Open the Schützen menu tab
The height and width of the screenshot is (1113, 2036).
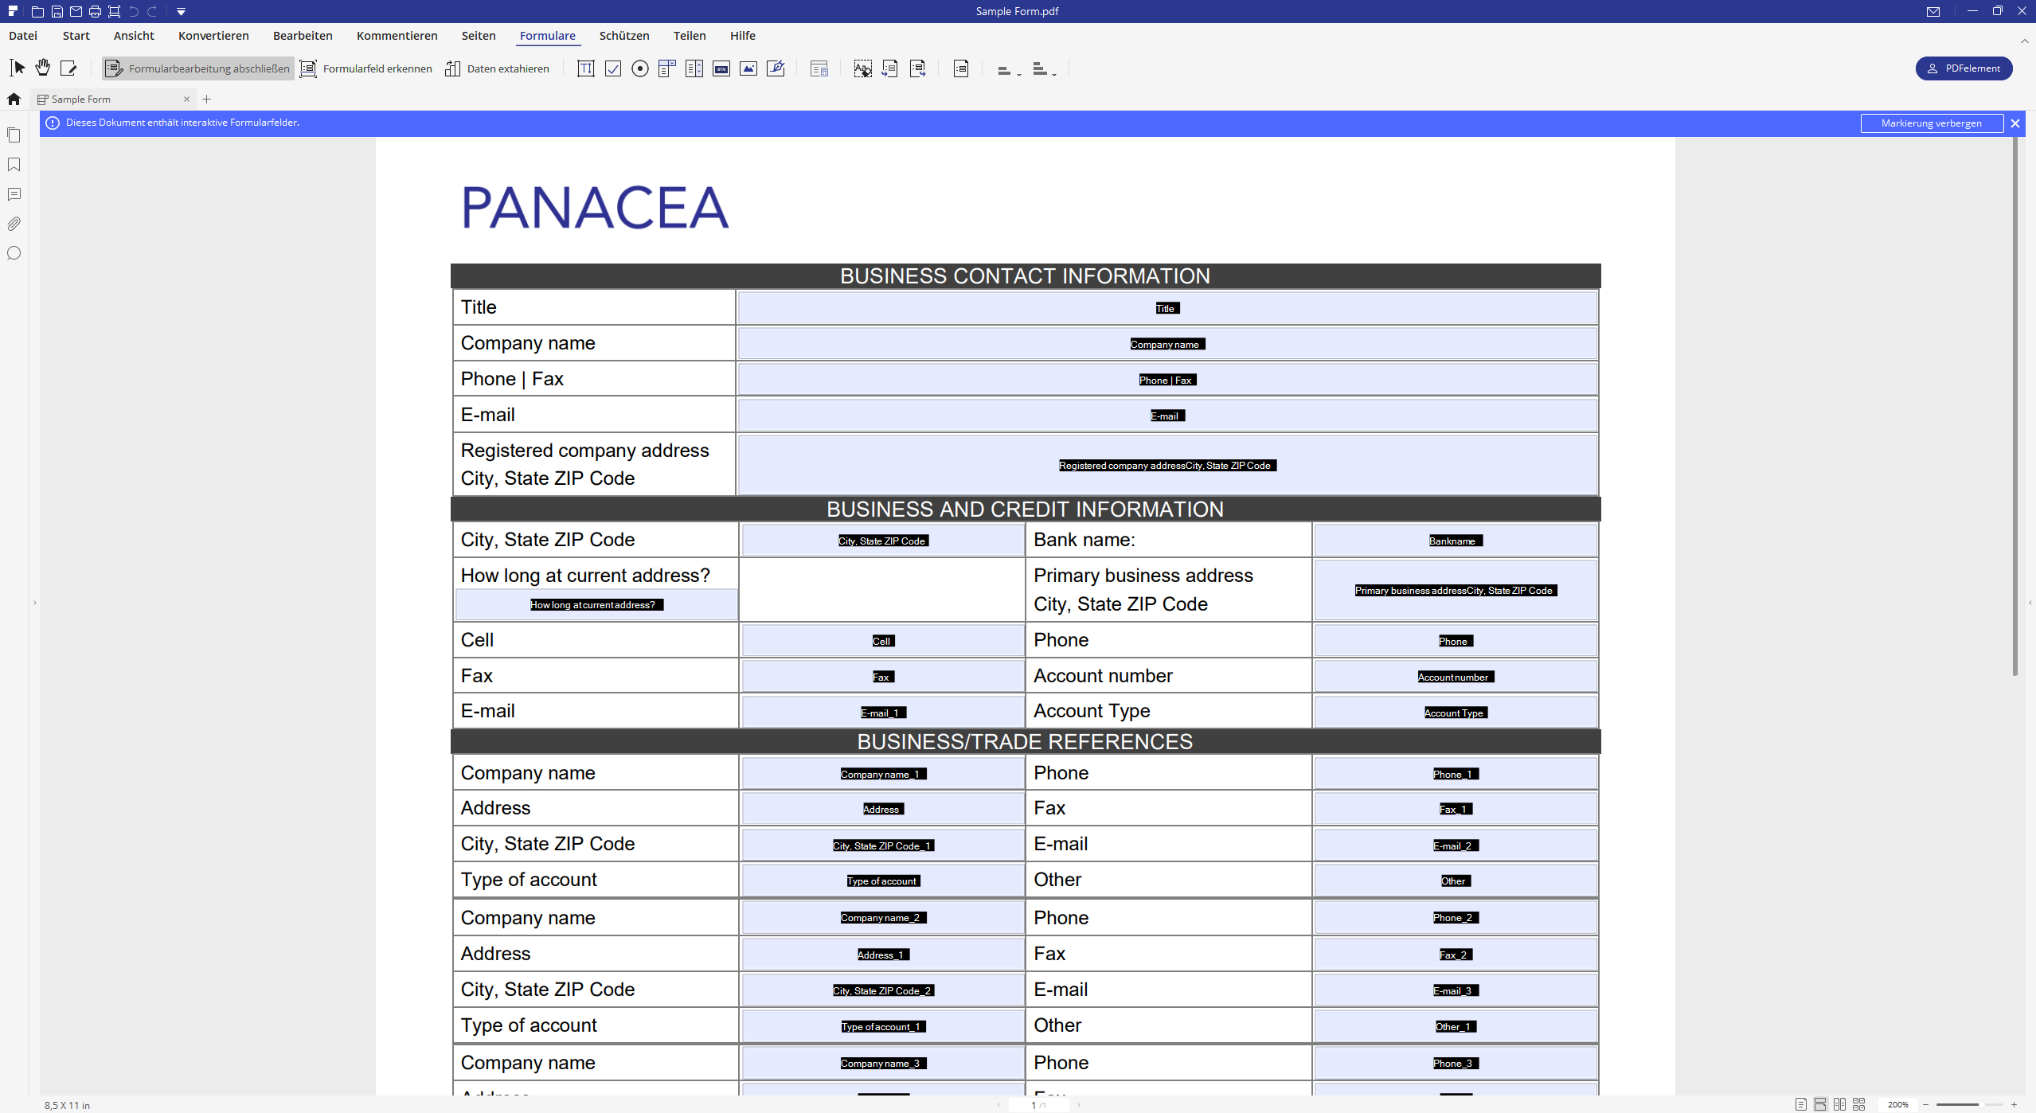(623, 36)
